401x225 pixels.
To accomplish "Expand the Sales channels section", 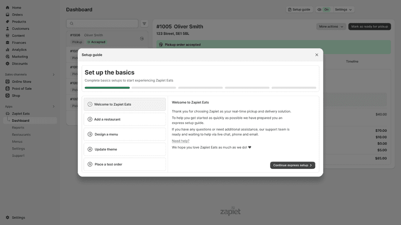I will click(53, 74).
